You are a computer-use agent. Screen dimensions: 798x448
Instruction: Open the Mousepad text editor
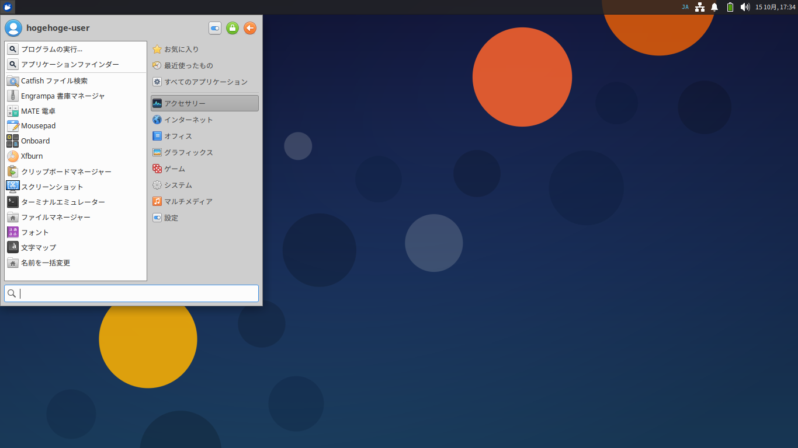click(37, 125)
